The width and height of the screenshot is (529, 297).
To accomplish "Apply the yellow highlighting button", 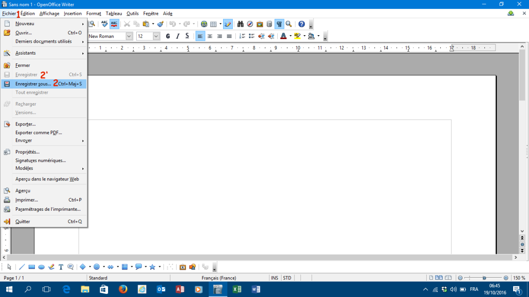I will click(297, 36).
